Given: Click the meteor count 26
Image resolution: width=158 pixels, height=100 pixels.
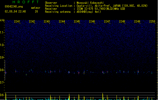Looking at the screenshot, I should pyautogui.click(x=36, y=11).
